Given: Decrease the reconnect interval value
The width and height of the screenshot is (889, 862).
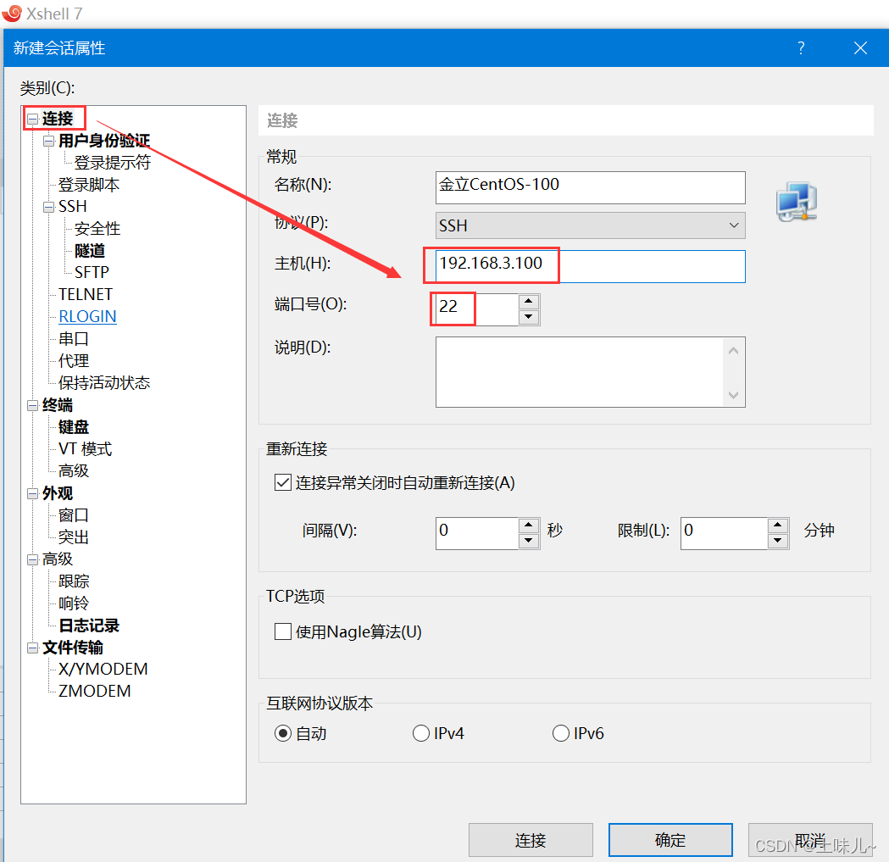Looking at the screenshot, I should pos(529,541).
